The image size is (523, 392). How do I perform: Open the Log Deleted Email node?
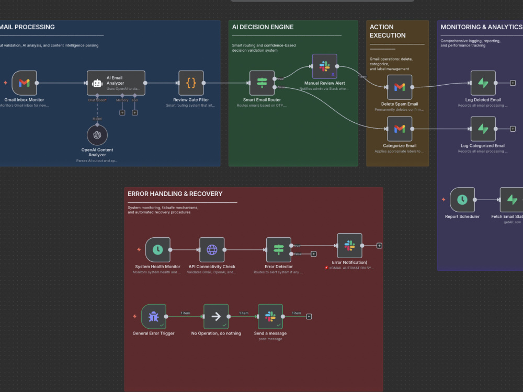click(x=483, y=83)
